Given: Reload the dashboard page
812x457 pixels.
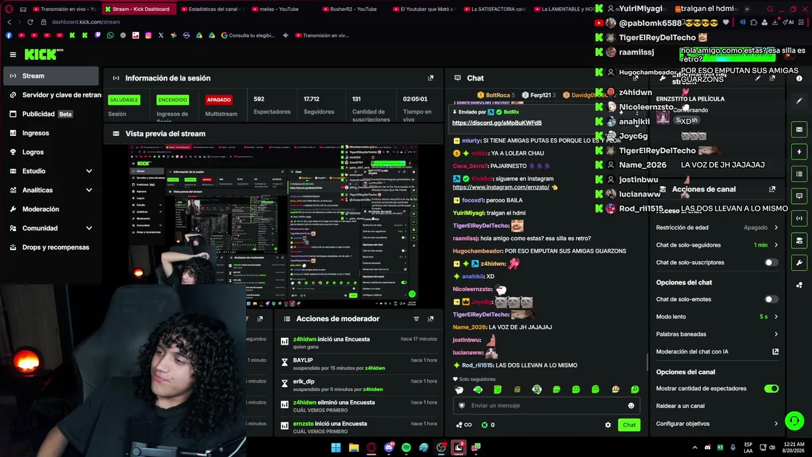Looking at the screenshot, I should point(30,22).
